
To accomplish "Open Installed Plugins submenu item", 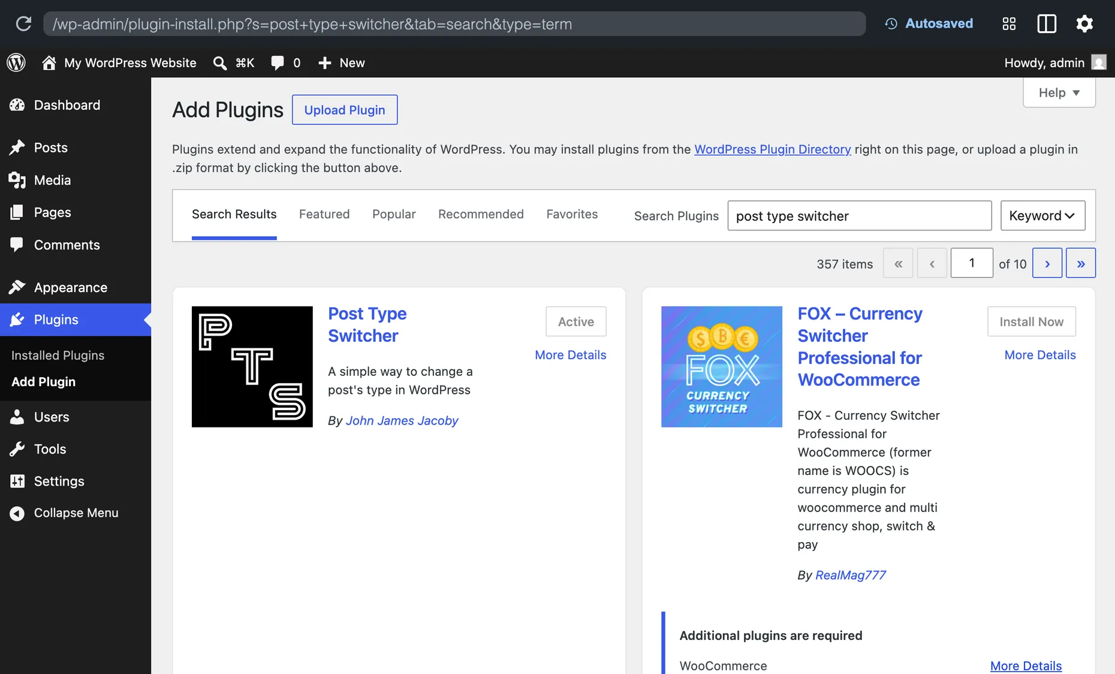I will tap(58, 356).
